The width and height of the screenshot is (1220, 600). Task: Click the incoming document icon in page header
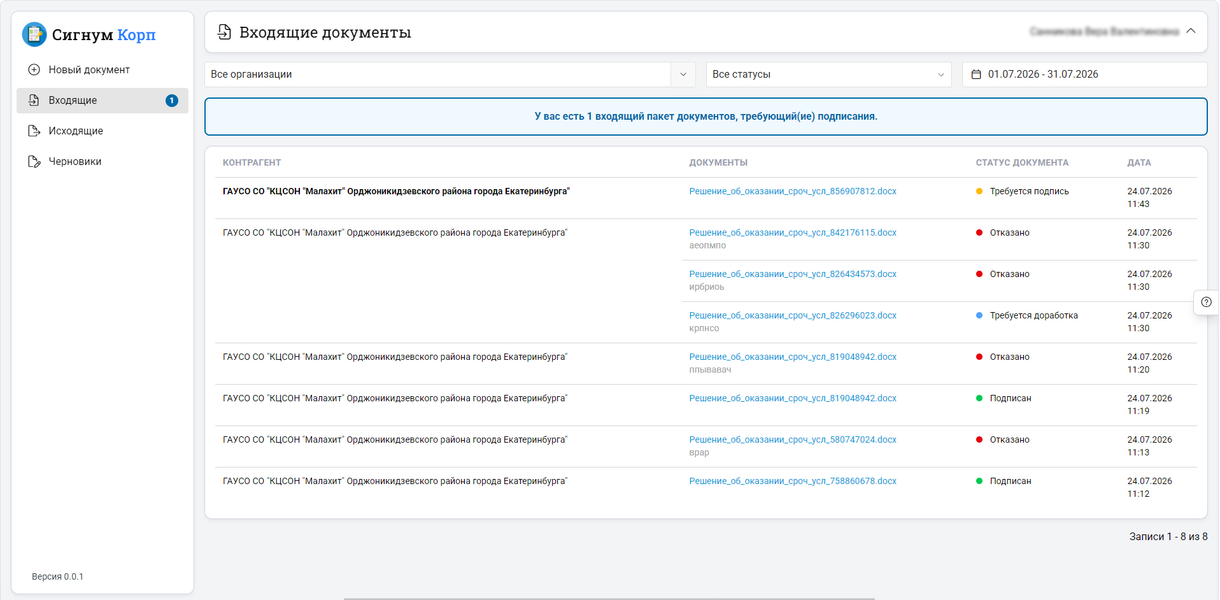[x=224, y=32]
